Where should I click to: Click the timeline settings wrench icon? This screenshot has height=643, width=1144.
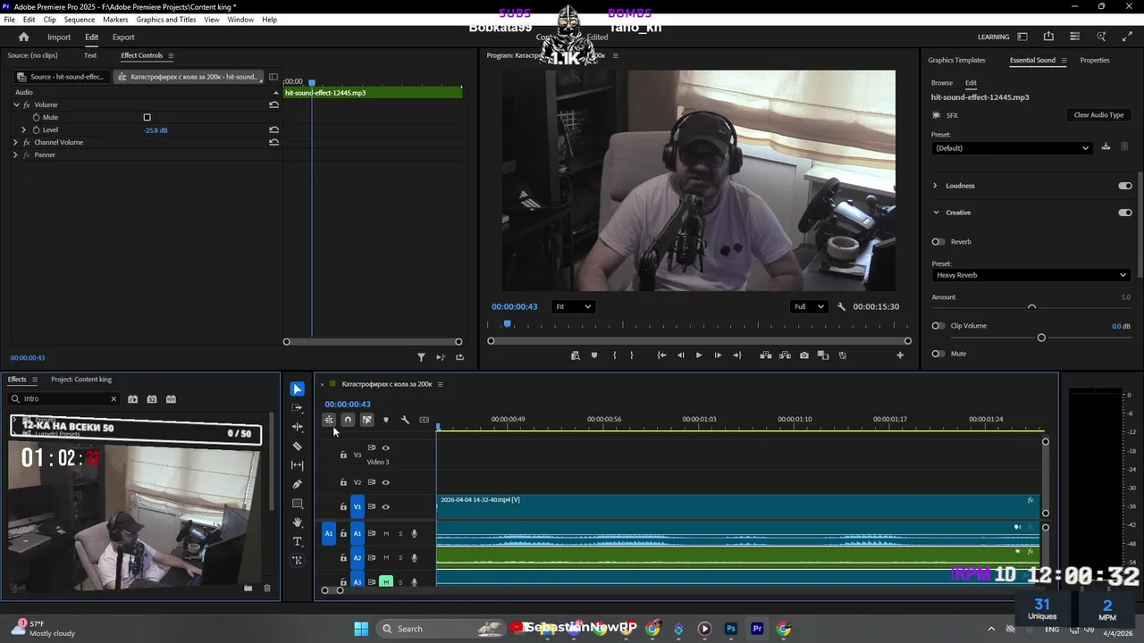click(405, 420)
